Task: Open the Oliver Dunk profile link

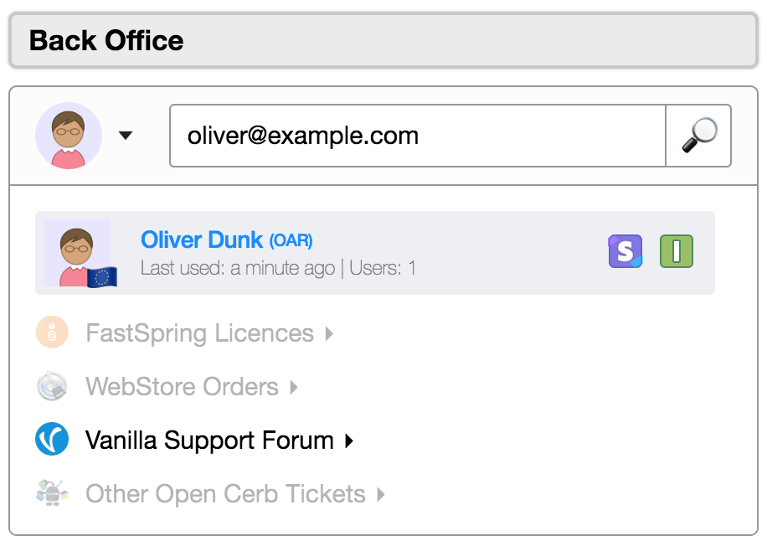Action: pos(201,240)
